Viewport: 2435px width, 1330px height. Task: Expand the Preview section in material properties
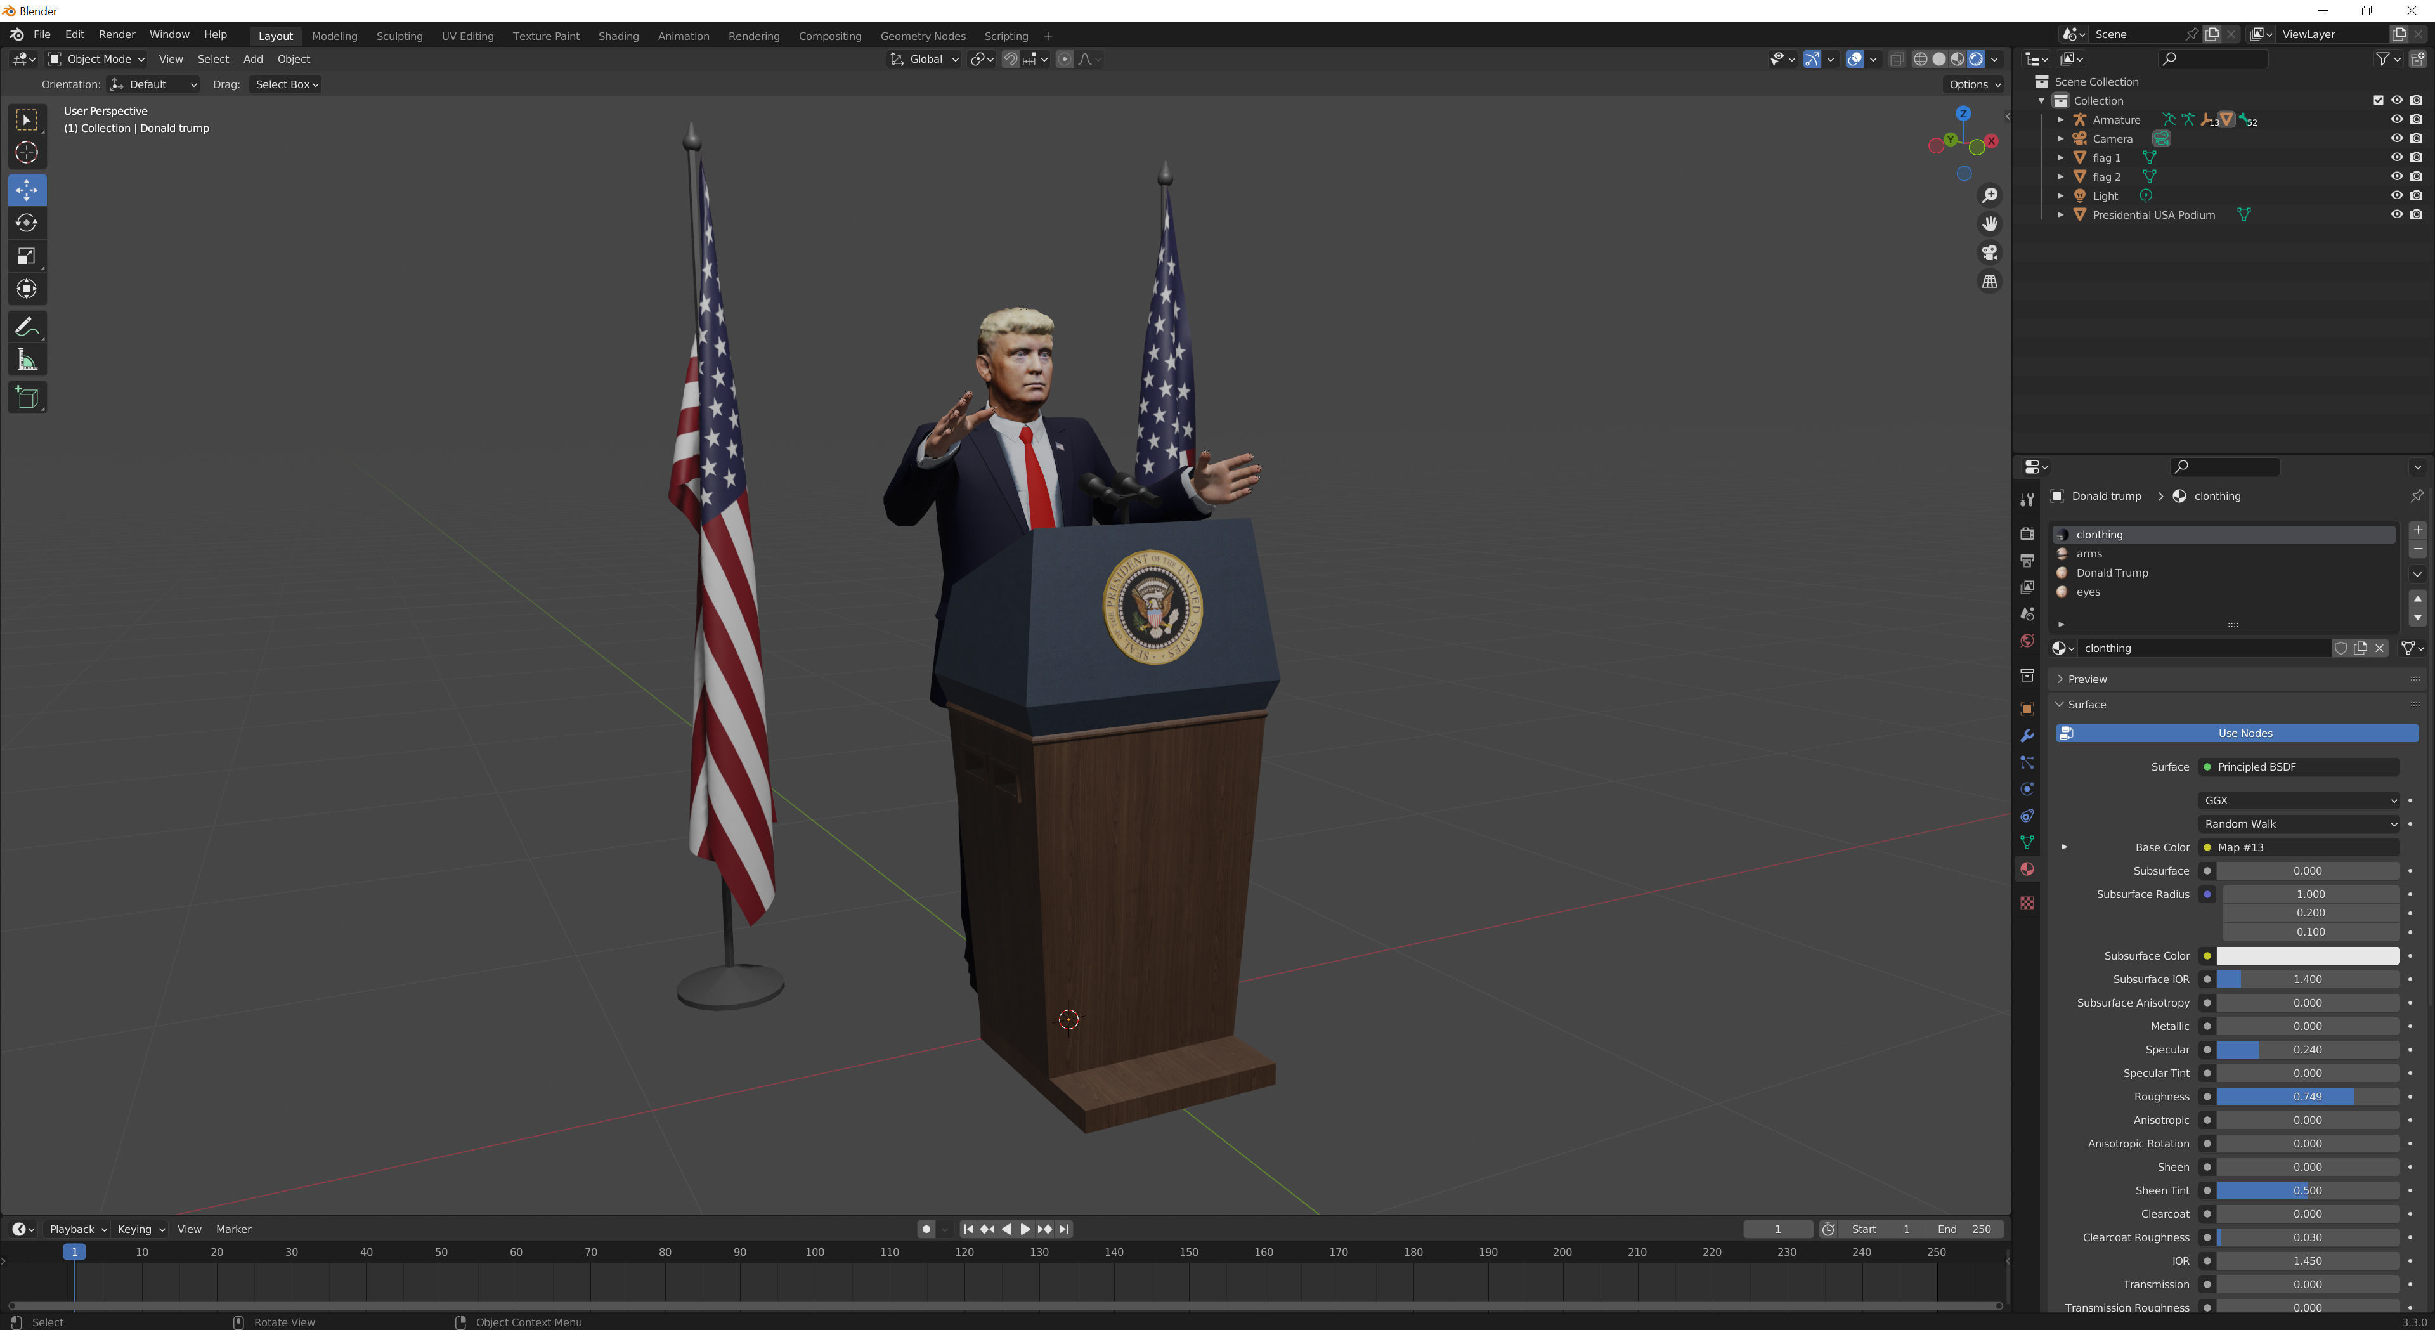[x=2084, y=679]
